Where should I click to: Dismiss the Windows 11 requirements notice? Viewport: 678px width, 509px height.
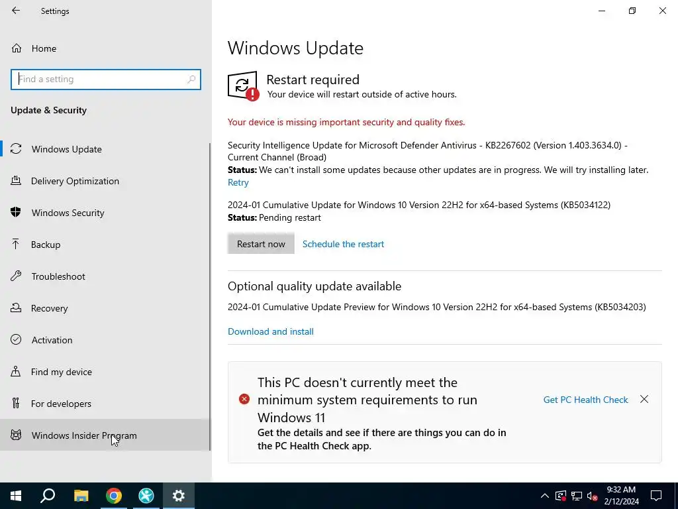coord(644,399)
